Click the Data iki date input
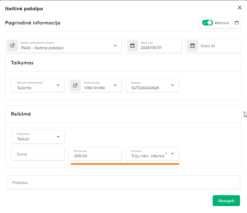 [x=218, y=46]
